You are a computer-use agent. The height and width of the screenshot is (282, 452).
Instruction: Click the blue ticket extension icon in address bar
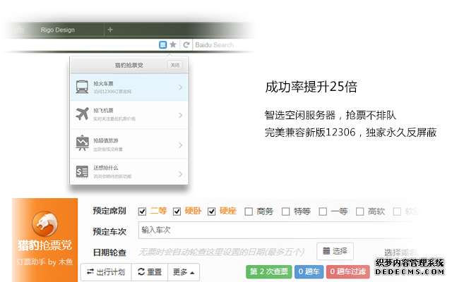coord(163,44)
